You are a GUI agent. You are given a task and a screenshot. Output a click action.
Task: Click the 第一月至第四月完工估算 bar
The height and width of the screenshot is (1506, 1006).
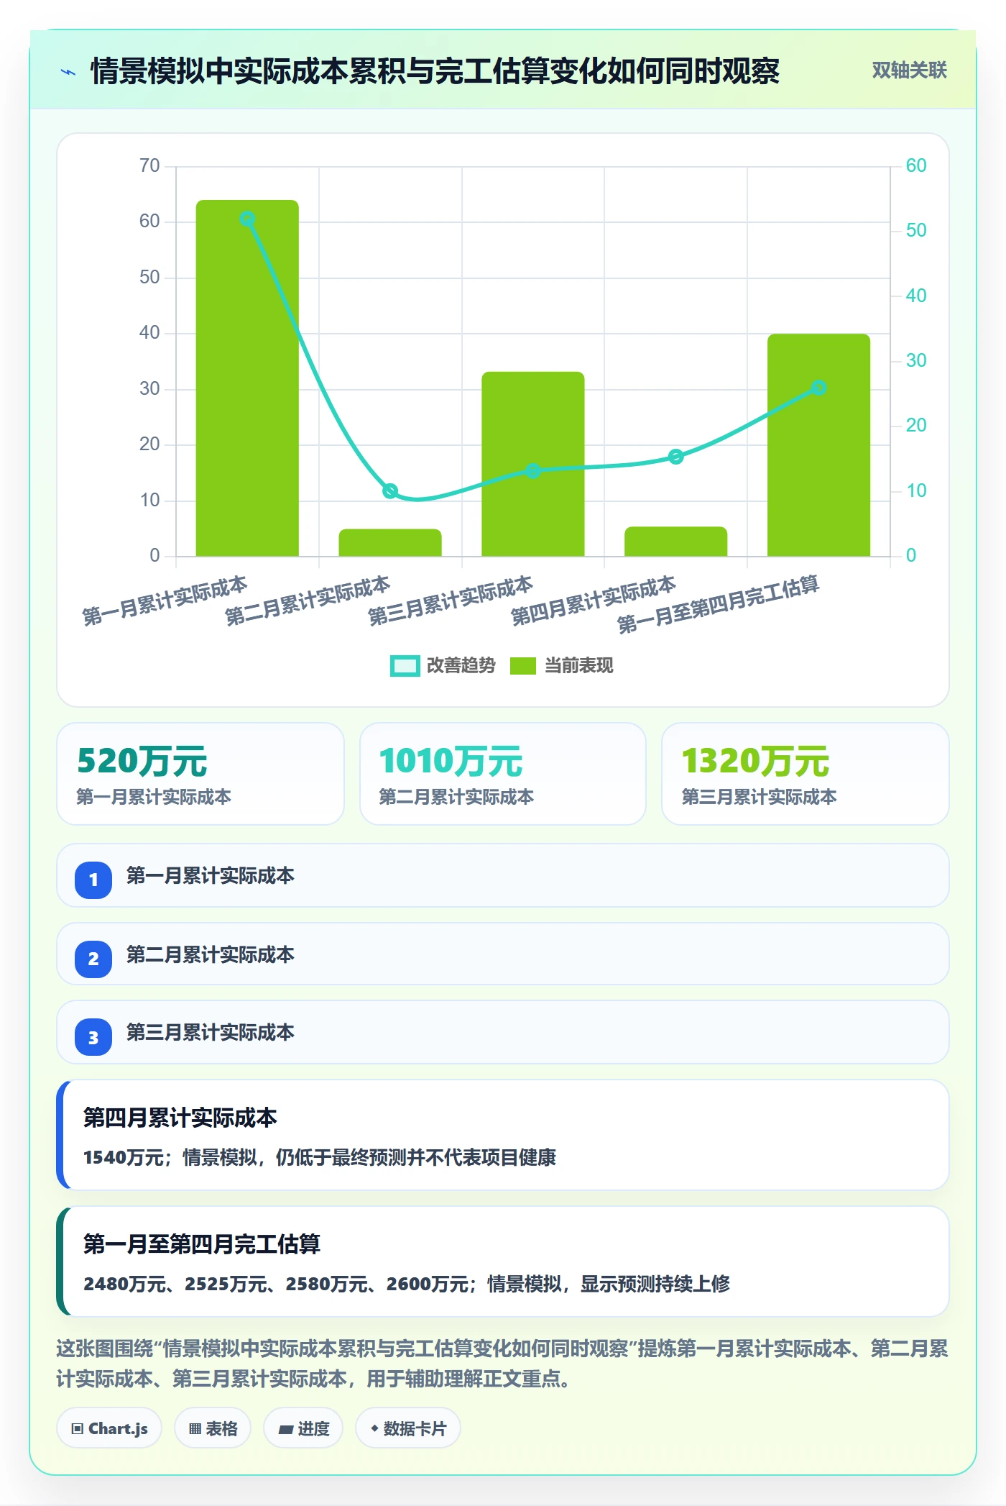[x=818, y=444]
